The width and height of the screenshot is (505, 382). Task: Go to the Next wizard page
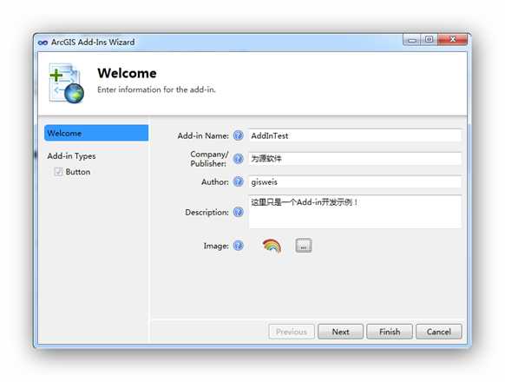[340, 332]
